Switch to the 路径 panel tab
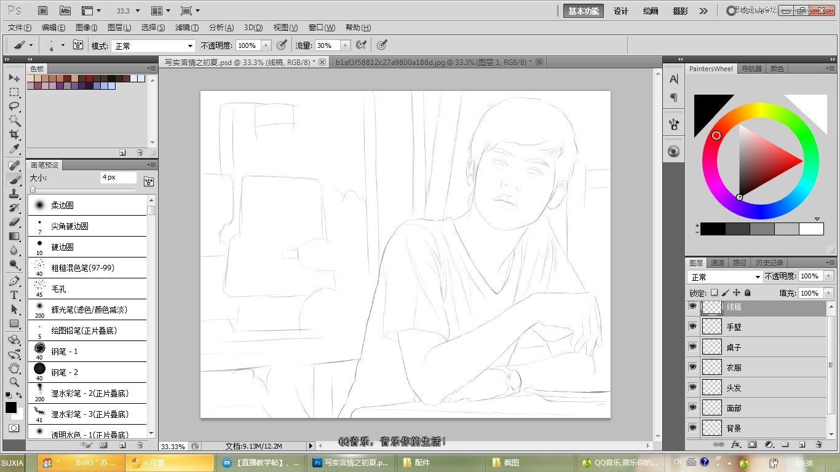This screenshot has width=840, height=472. click(739, 263)
